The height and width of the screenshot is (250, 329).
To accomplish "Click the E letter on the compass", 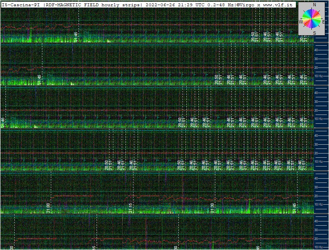I will pyautogui.click(x=323, y=22).
